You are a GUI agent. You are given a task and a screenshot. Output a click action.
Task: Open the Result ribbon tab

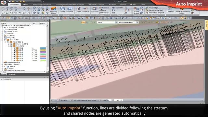pyautogui.click(x=123, y=5)
